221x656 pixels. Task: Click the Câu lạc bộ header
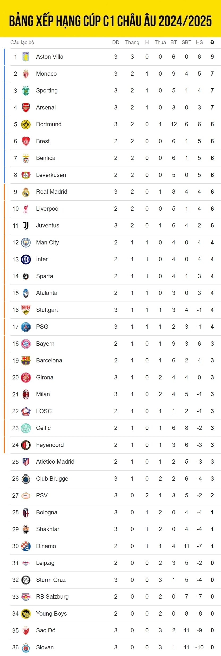point(22,43)
